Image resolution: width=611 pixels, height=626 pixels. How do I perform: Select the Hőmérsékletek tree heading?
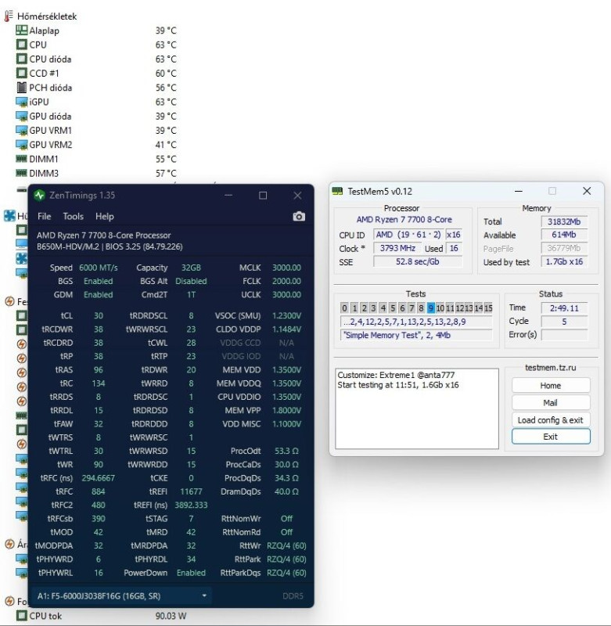tap(47, 16)
